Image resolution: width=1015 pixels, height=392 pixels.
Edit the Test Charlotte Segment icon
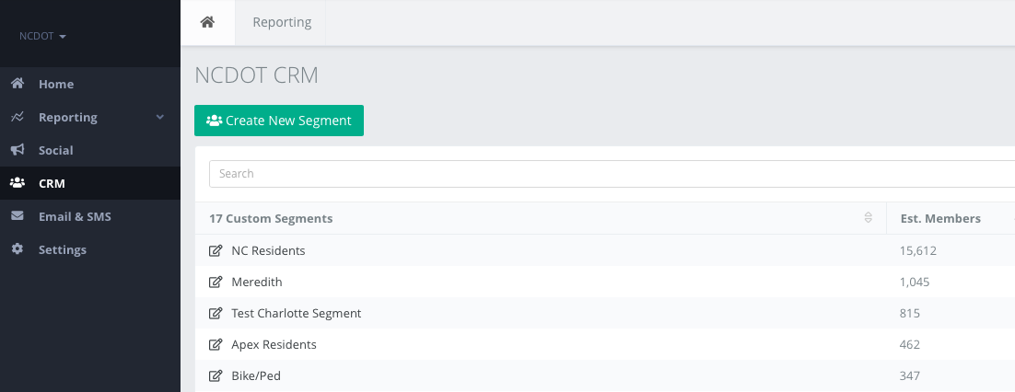216,313
